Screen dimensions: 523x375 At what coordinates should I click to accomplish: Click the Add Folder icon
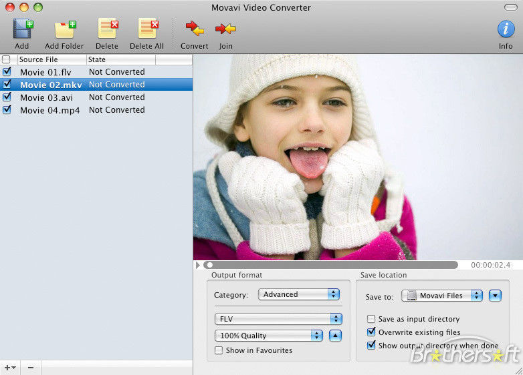(x=64, y=29)
